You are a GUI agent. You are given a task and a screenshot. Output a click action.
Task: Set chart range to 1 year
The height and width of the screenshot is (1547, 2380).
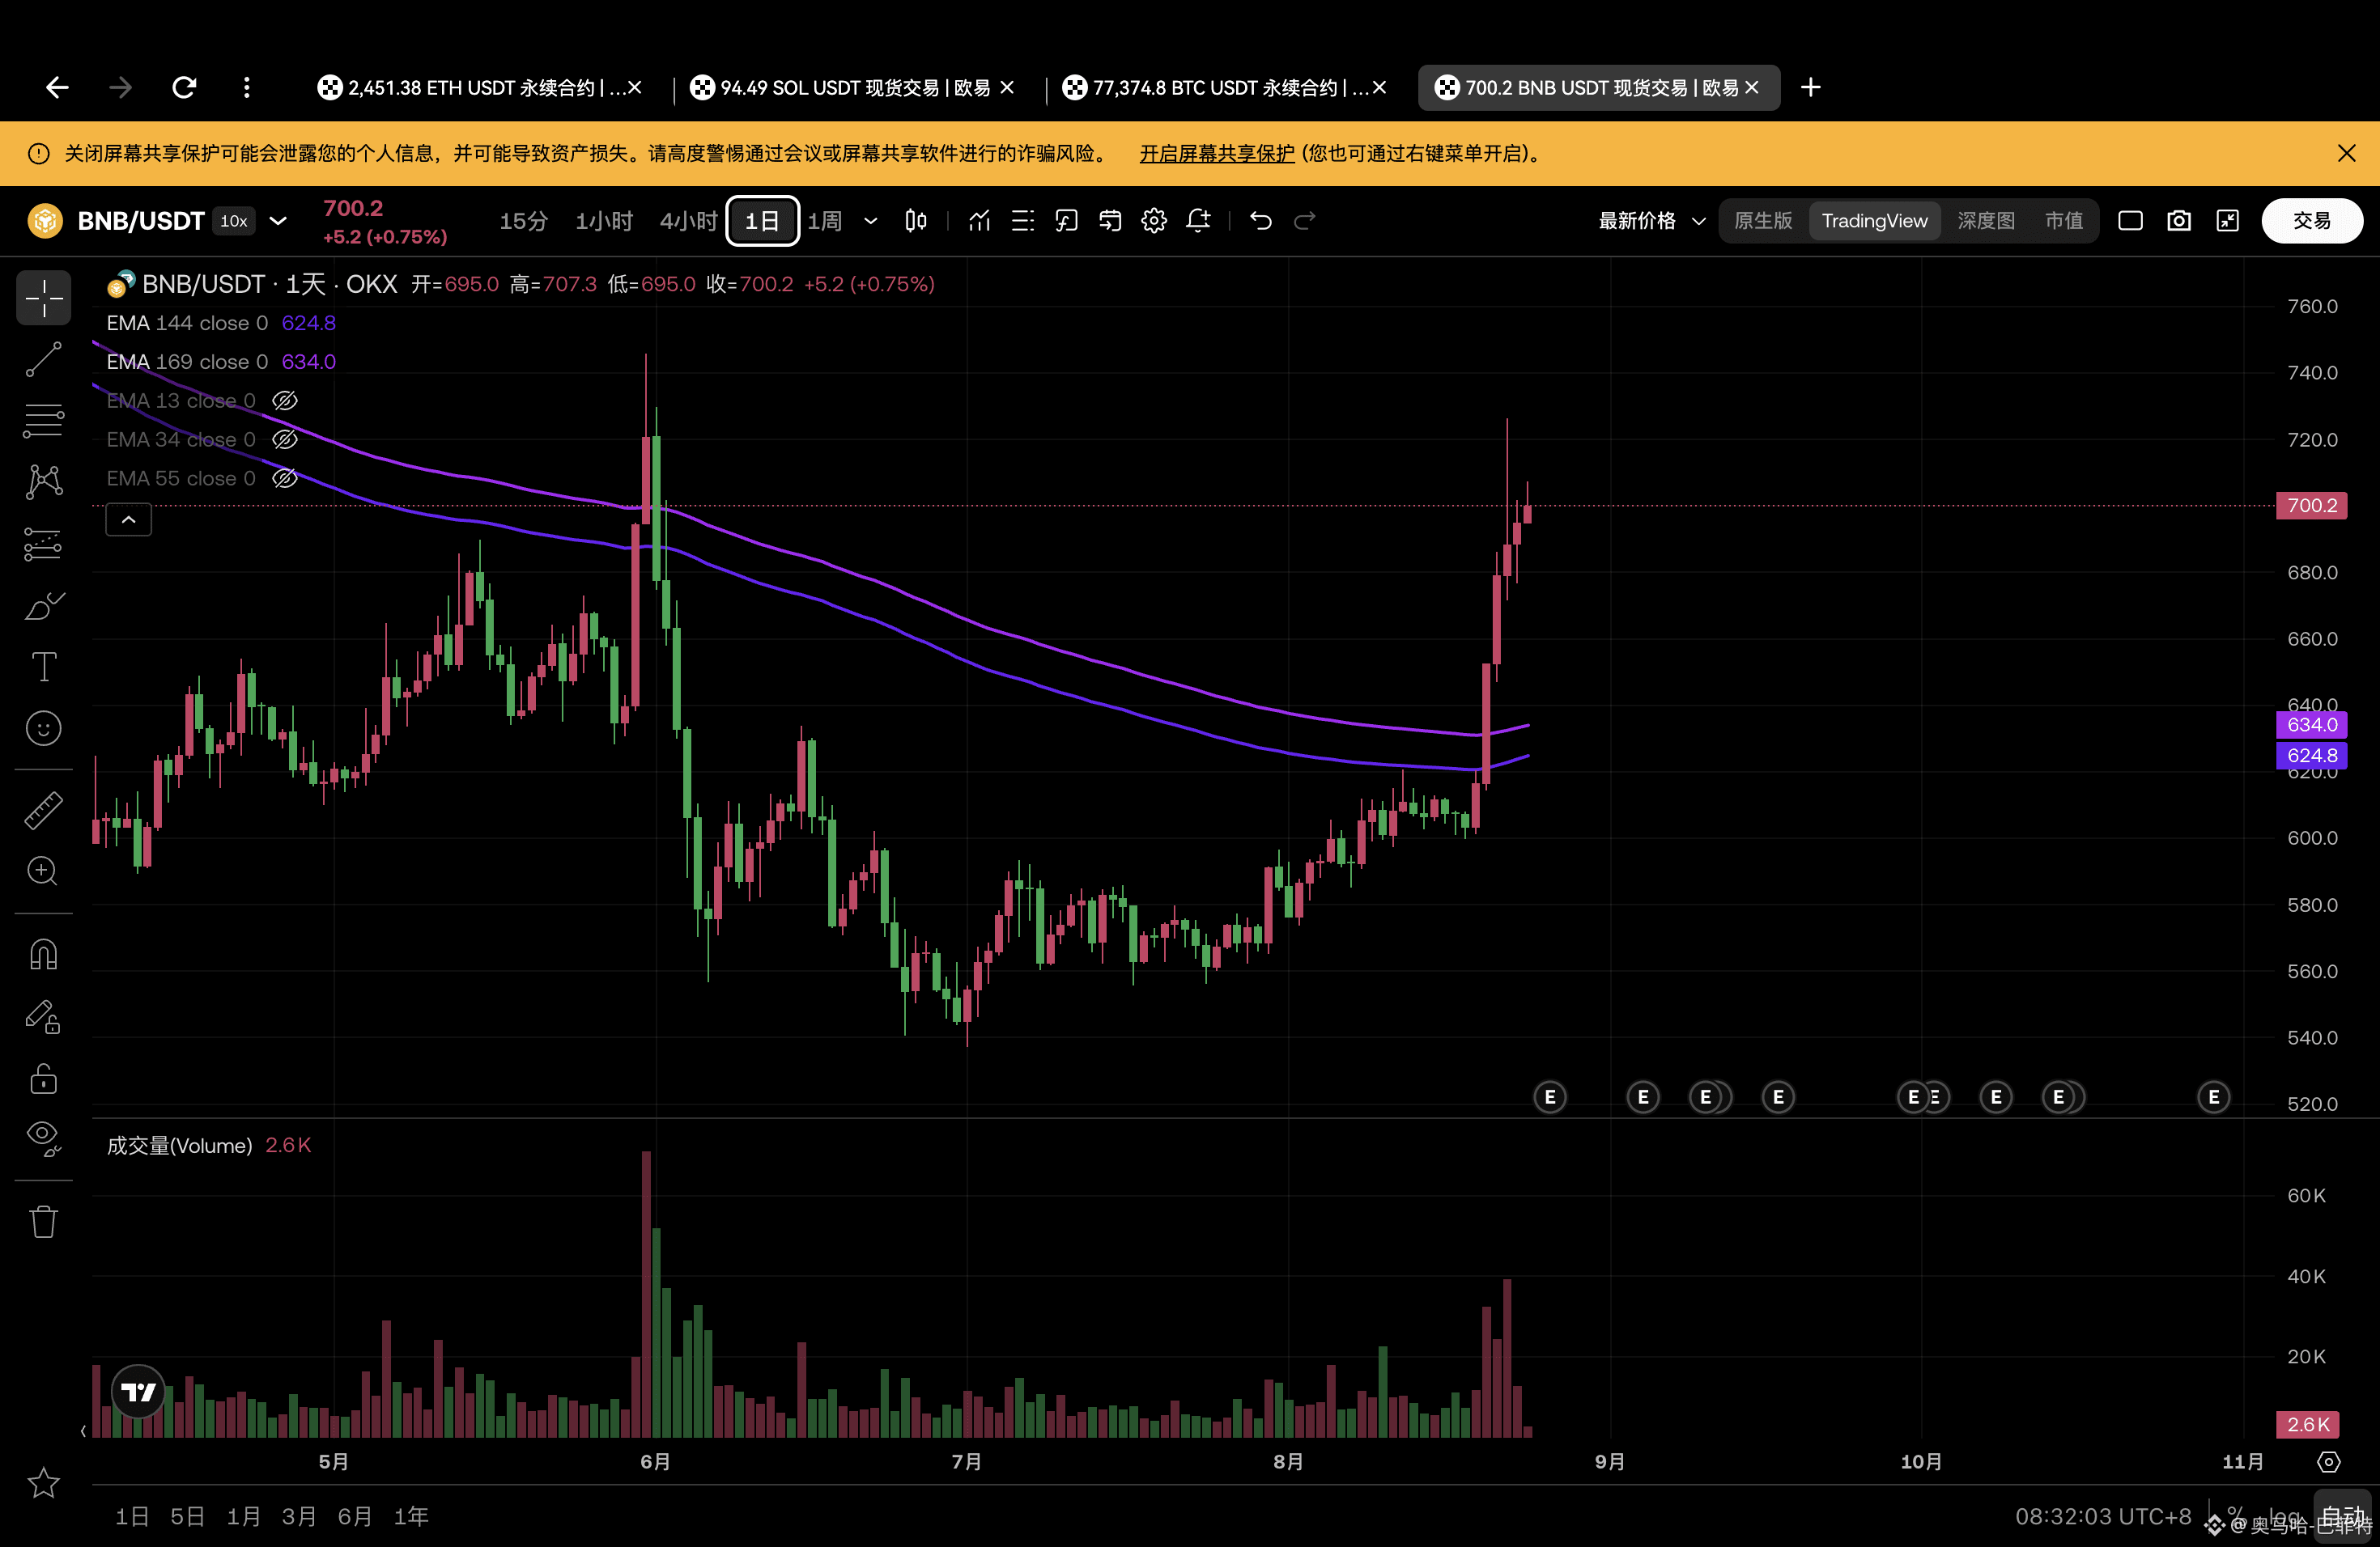(411, 1517)
